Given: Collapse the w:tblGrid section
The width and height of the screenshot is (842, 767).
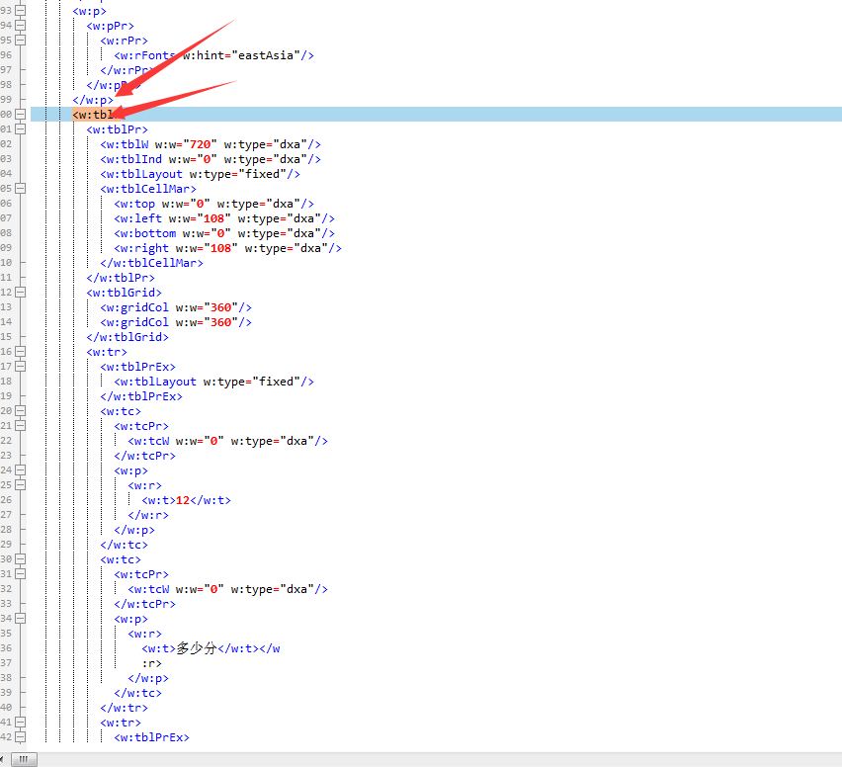Looking at the screenshot, I should click(20, 293).
